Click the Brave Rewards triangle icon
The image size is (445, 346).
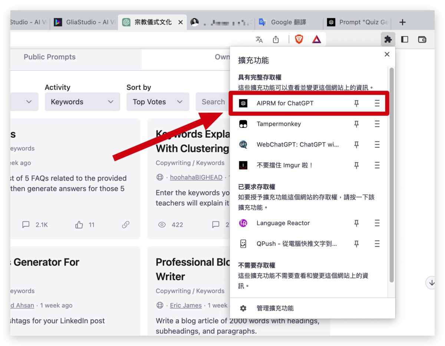[316, 39]
